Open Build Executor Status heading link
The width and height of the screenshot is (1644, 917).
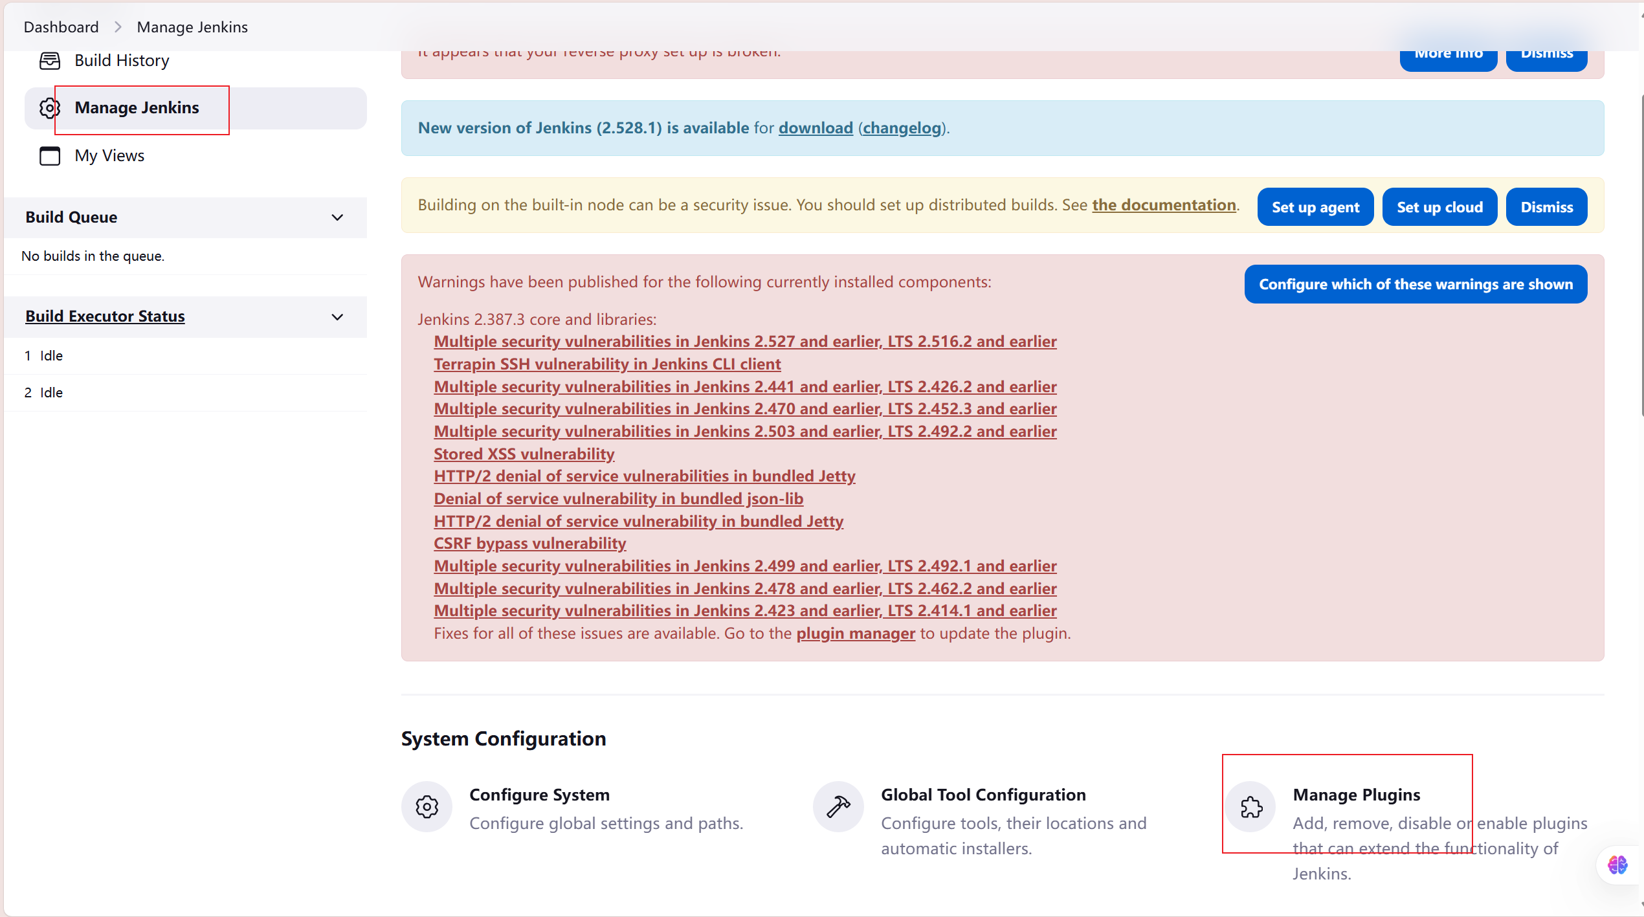[105, 316]
